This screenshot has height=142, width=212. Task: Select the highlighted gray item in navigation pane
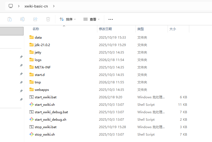(11, 31)
